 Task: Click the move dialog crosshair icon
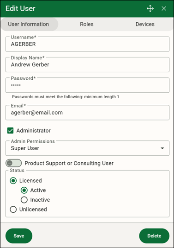coord(150,8)
